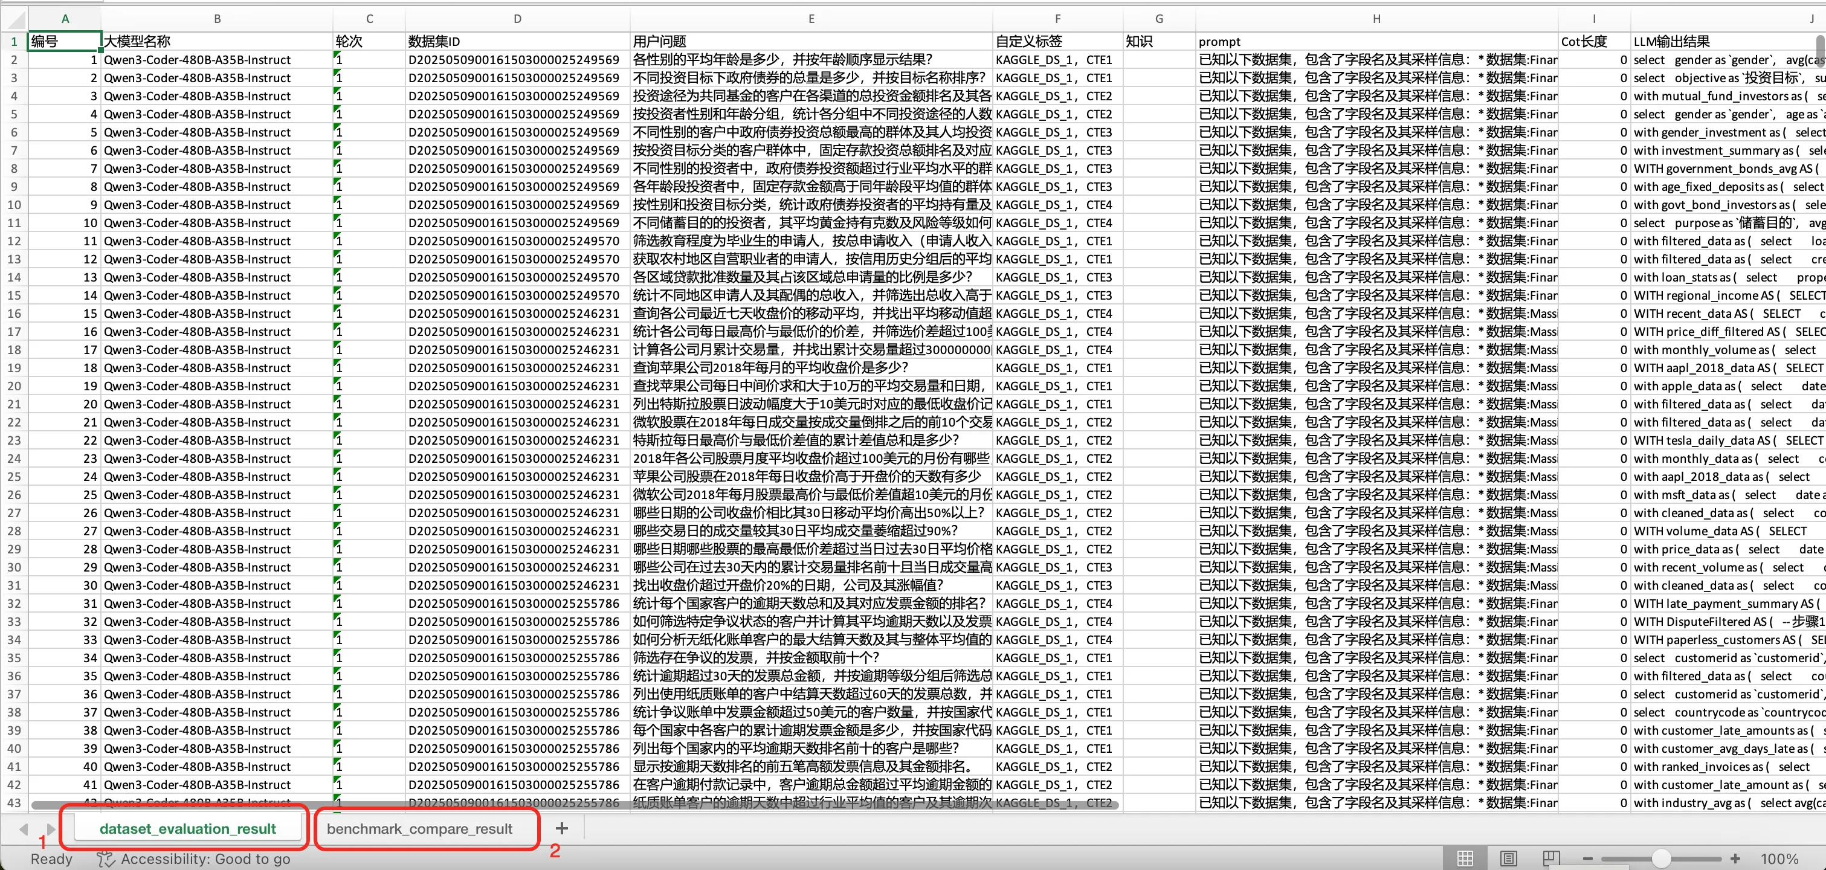Select the dataset_evaluation_result sheet tab
The image size is (1826, 870).
coord(188,828)
